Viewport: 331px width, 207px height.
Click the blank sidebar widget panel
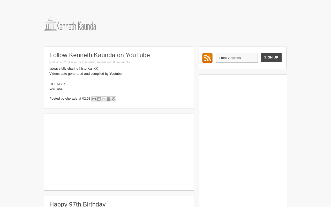pyautogui.click(x=243, y=141)
